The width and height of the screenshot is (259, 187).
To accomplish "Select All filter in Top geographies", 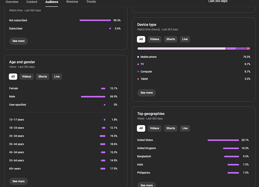I will (141, 128).
